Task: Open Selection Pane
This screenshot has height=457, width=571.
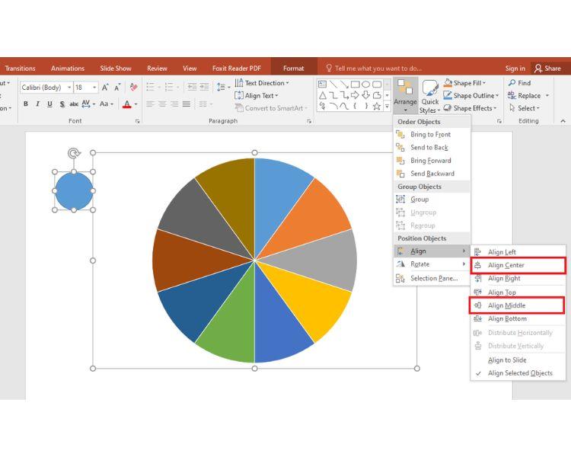Action: [x=432, y=279]
